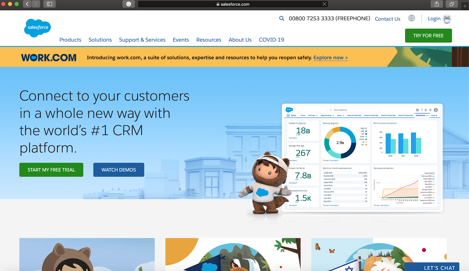The height and width of the screenshot is (271, 469).
Task: Open the card showing hooded Astro character
Action: pos(87,254)
